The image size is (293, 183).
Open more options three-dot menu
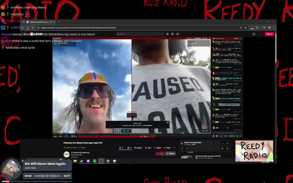(174, 148)
